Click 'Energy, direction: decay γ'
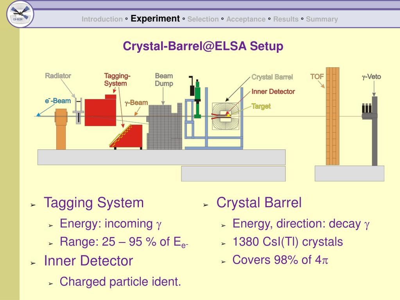The image size is (400, 300). pos(301,224)
